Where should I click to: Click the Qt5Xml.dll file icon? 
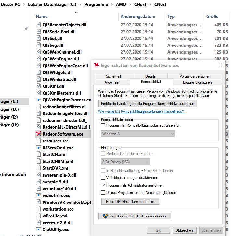point(39,86)
